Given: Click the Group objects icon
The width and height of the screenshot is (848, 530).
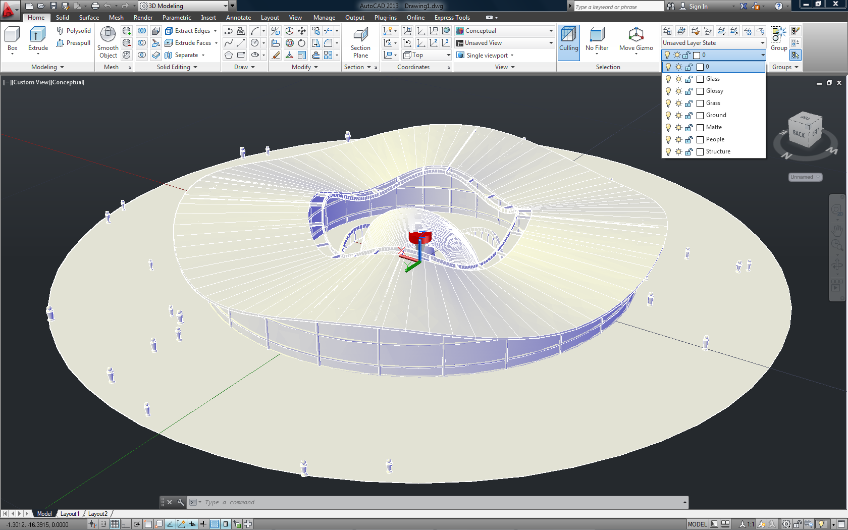Looking at the screenshot, I should 778,39.
